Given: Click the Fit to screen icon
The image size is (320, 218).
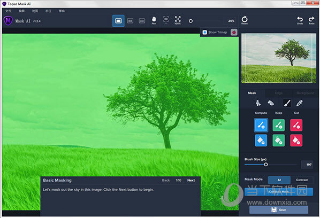Looking at the screenshot, I should (166, 20).
